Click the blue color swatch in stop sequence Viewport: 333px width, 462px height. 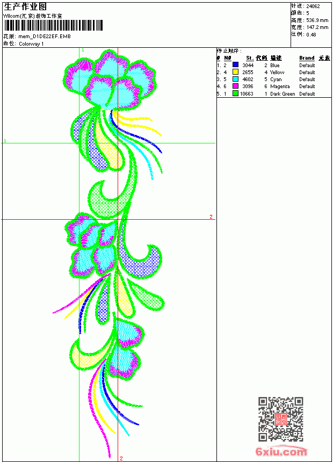(x=235, y=65)
